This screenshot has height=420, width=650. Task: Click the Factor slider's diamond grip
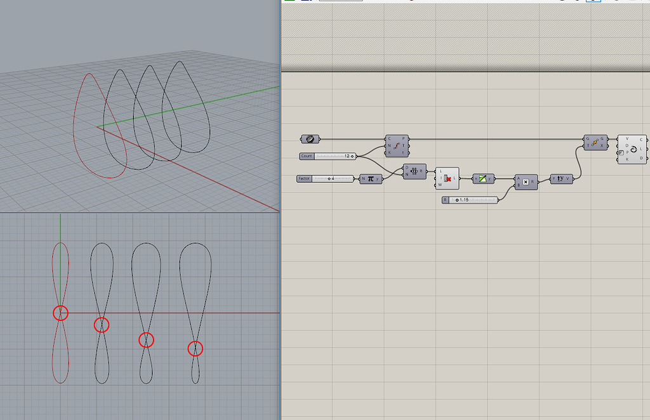[329, 179]
